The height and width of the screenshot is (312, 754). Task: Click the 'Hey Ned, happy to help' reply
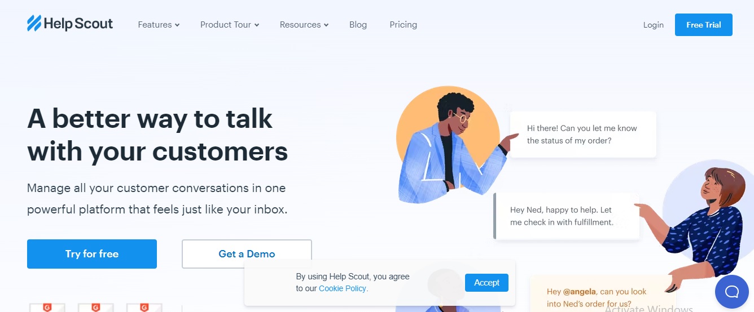coord(567,216)
